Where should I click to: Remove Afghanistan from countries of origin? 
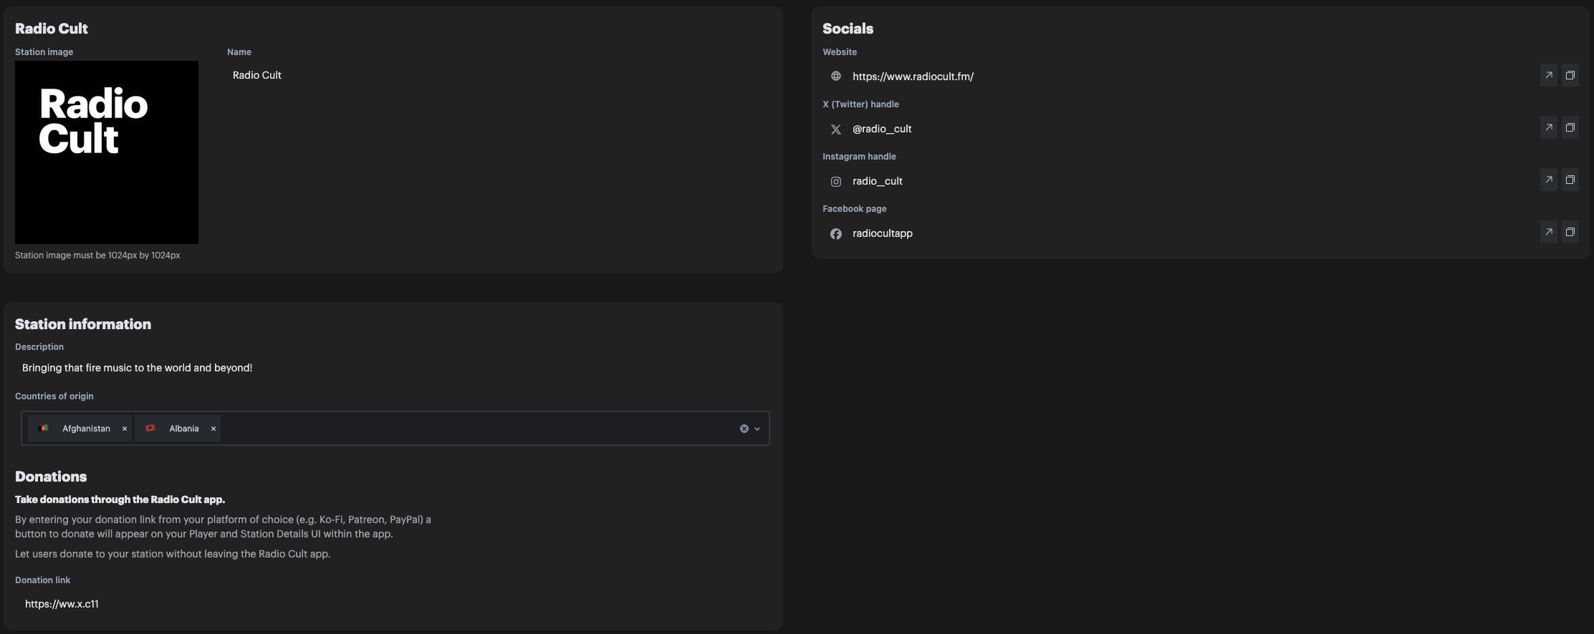click(125, 429)
